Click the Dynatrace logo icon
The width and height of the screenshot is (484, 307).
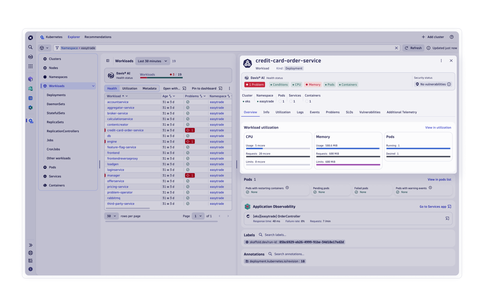pos(30,38)
